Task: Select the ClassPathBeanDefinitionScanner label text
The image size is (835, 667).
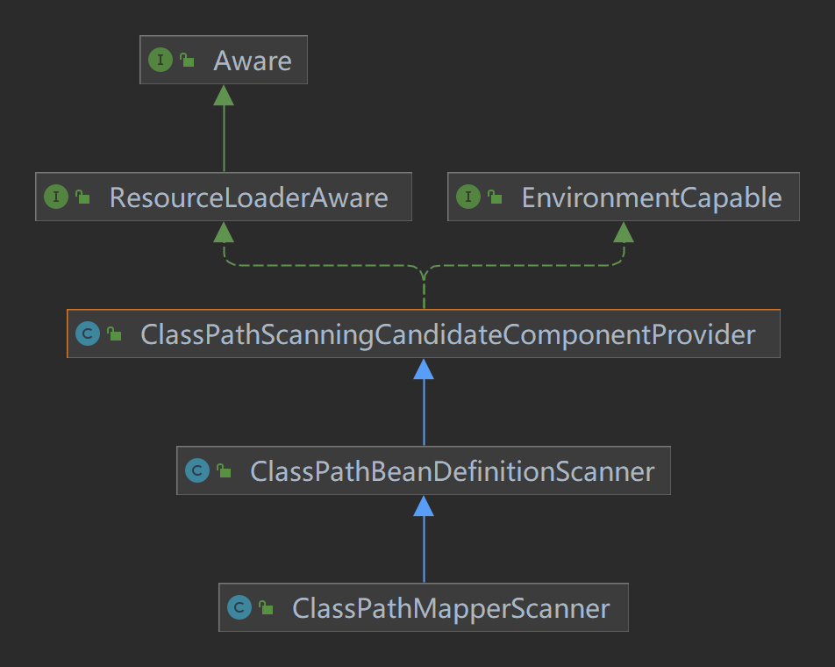Action: pyautogui.click(x=452, y=471)
